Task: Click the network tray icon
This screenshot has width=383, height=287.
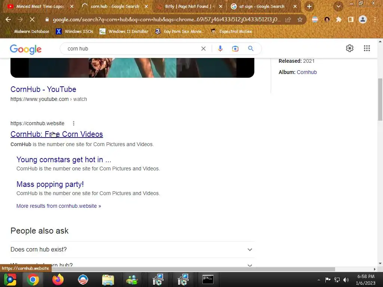Action: click(337, 280)
